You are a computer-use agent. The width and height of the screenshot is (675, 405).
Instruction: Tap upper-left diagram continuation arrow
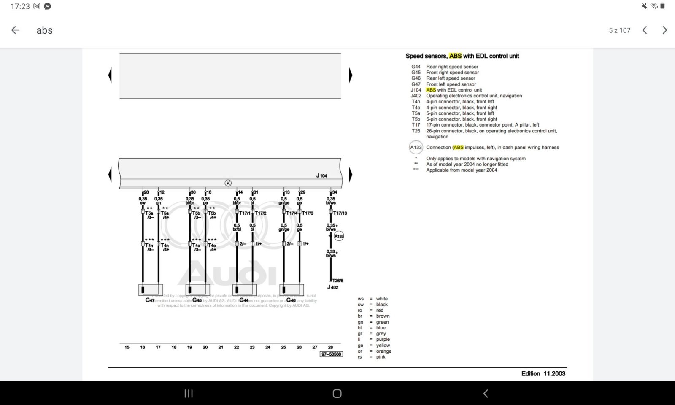[x=110, y=75]
